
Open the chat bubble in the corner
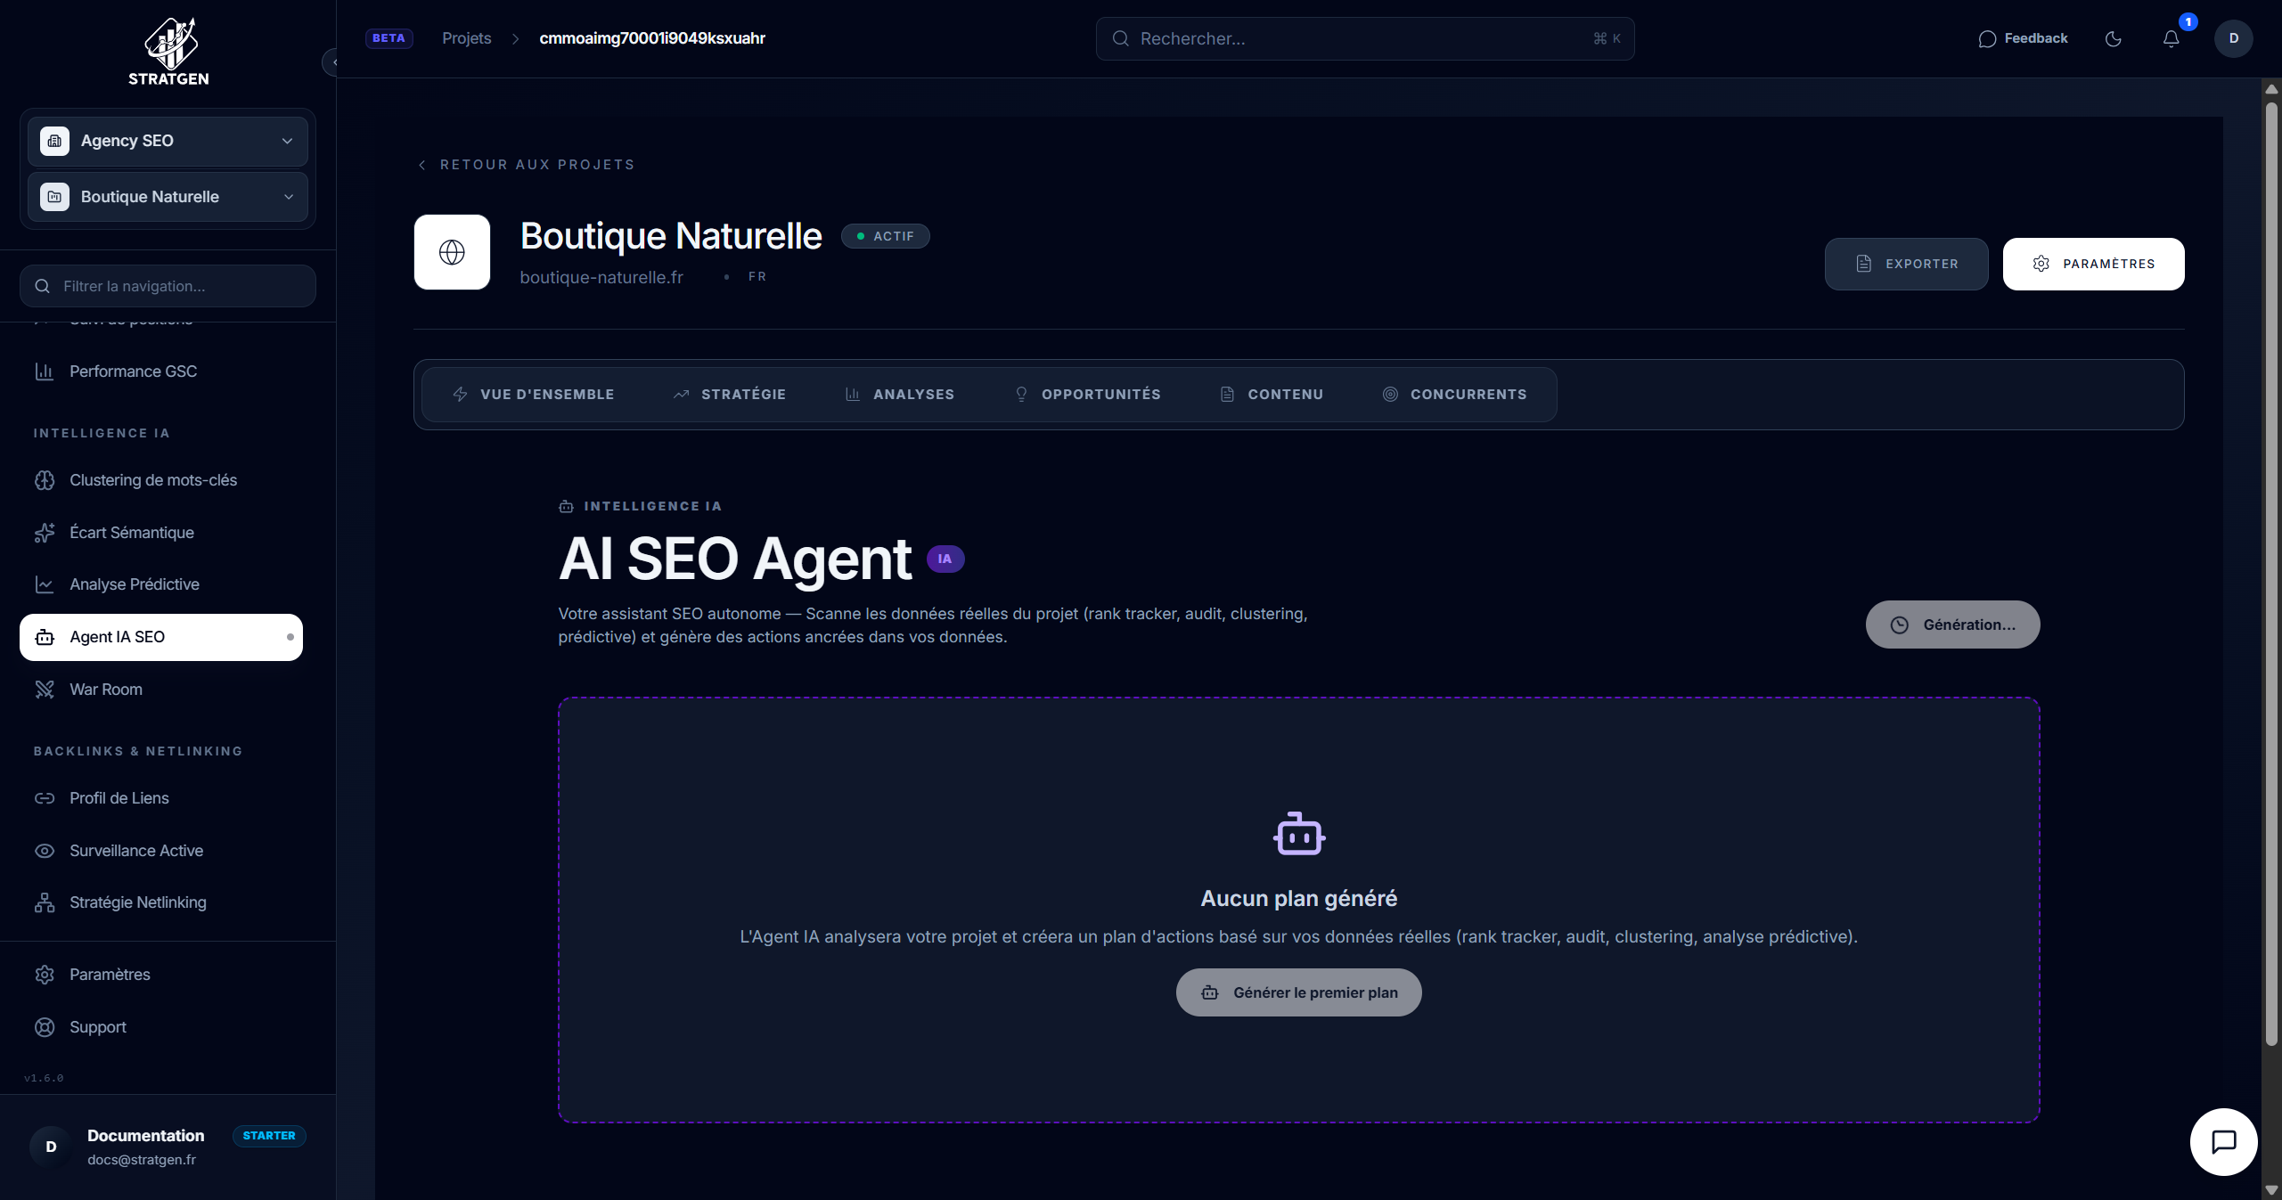pos(2223,1141)
